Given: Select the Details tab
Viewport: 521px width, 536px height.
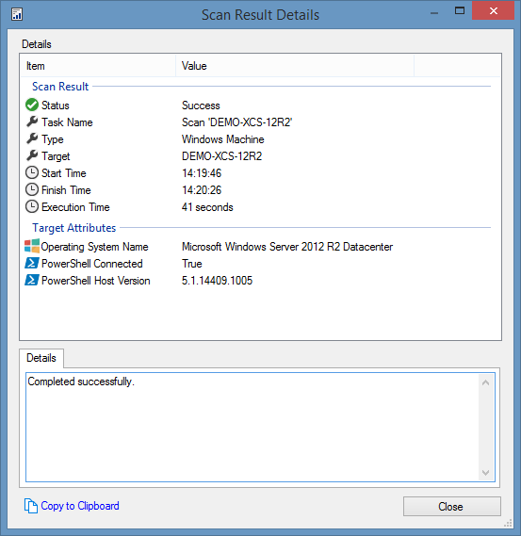Looking at the screenshot, I should pyautogui.click(x=41, y=358).
